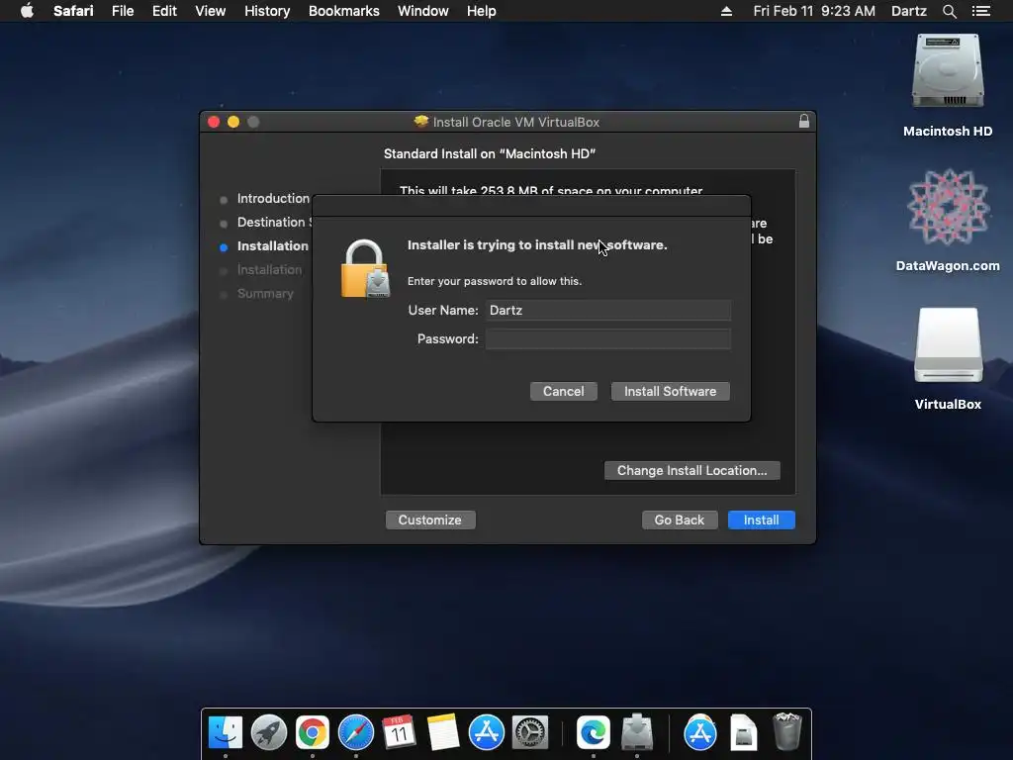The width and height of the screenshot is (1013, 760).
Task: Close the installer window with red button
Action: click(214, 122)
